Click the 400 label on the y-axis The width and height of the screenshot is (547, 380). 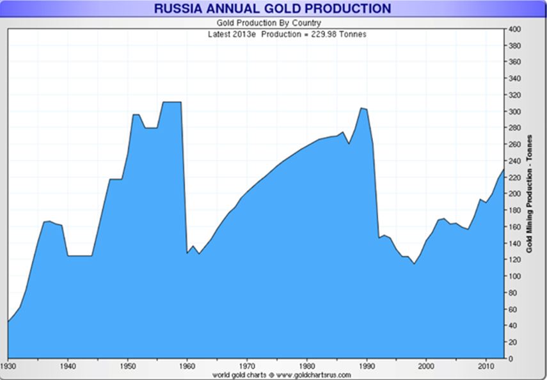(x=513, y=29)
